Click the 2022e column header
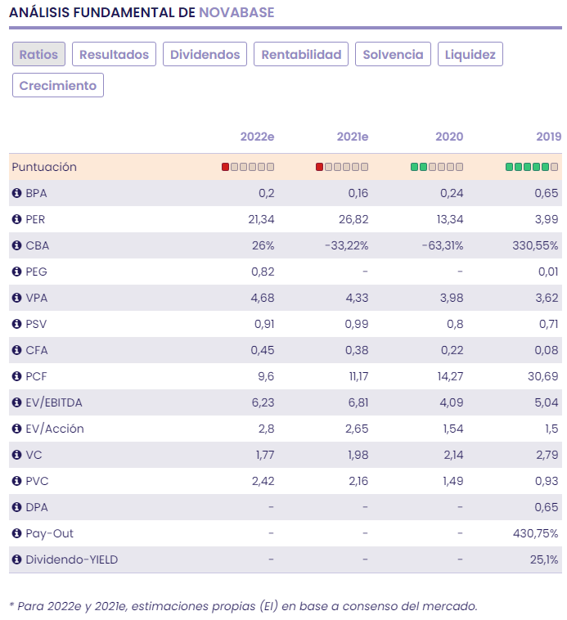567x620 pixels. [257, 137]
